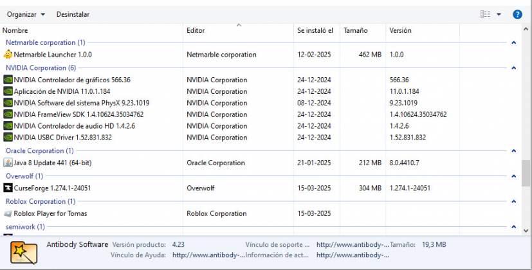The height and width of the screenshot is (270, 532).
Task: Click the 21-01-2025 install date
Action: (314, 163)
